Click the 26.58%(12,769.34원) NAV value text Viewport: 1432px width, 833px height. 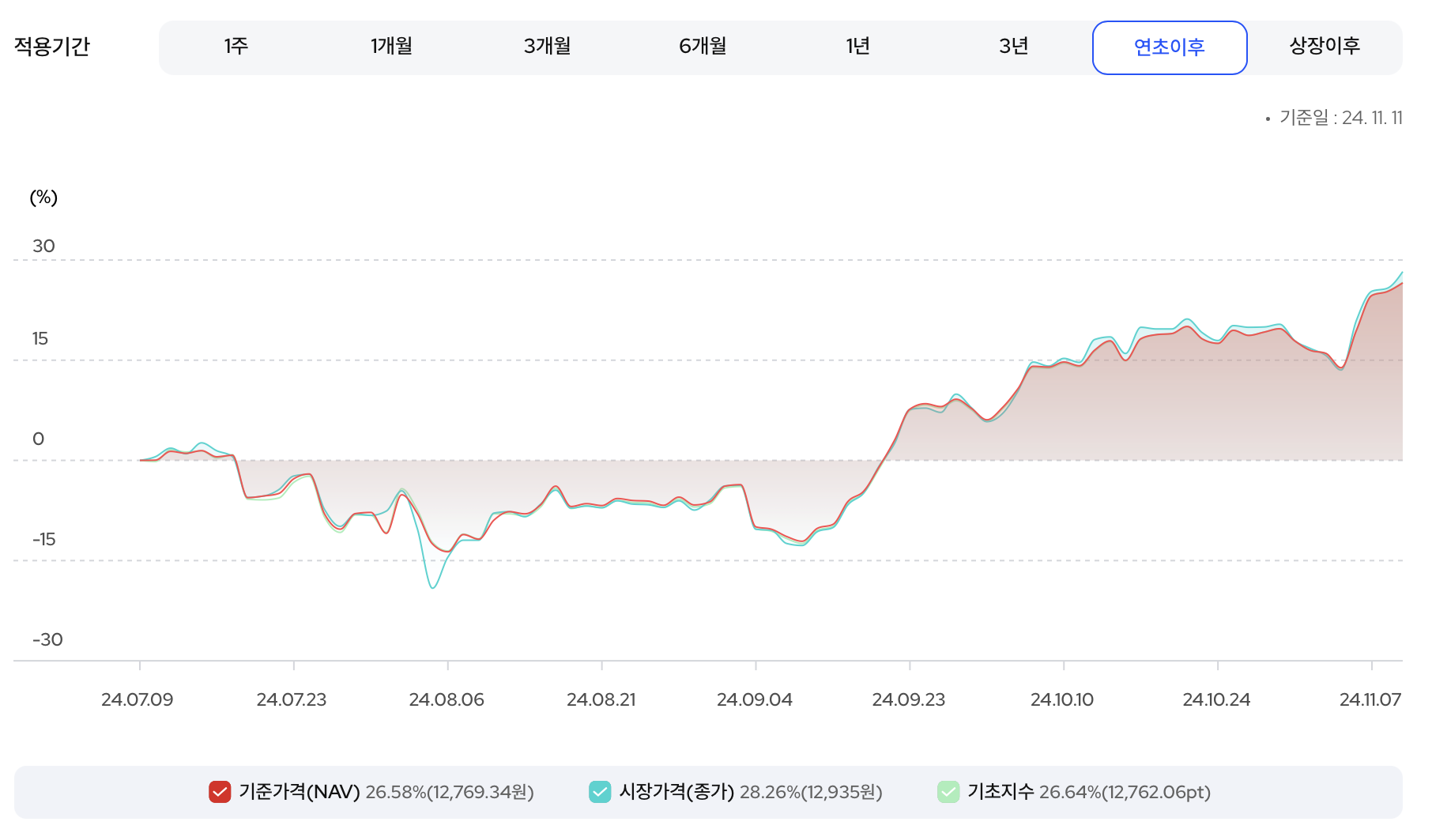pos(451,790)
